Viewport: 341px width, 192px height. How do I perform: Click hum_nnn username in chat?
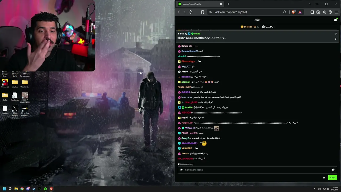(x=187, y=97)
